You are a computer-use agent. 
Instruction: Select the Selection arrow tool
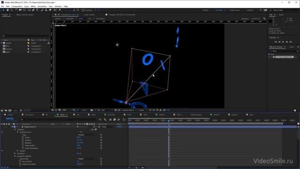point(3,10)
